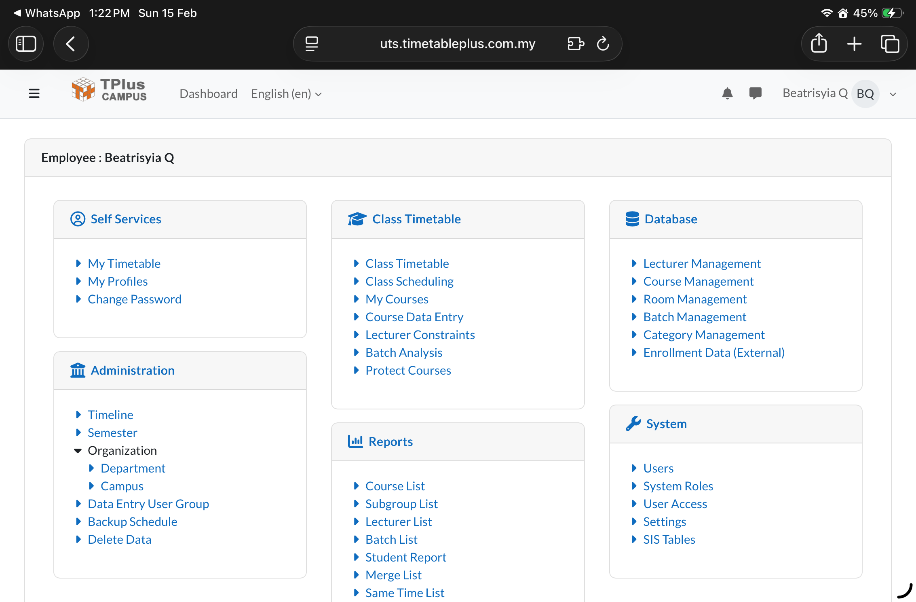Screen dimensions: 916x602
Task: Open notifications via the bell icon
Action: (x=727, y=93)
